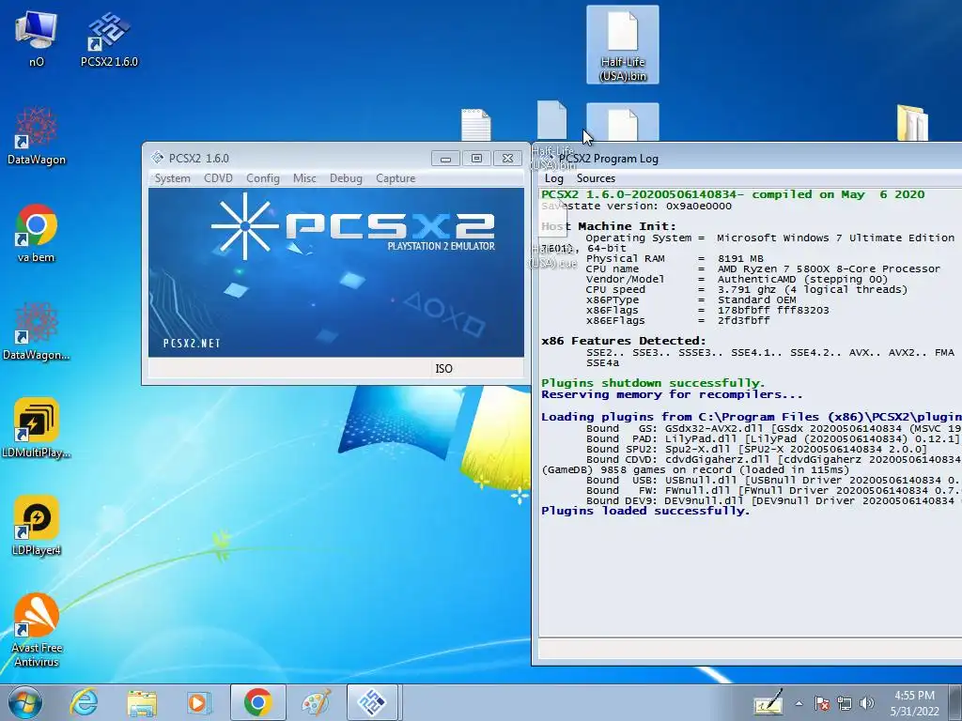Screen dimensions: 962x721
Task: Open the volume speaker tray icon
Action: point(867,703)
